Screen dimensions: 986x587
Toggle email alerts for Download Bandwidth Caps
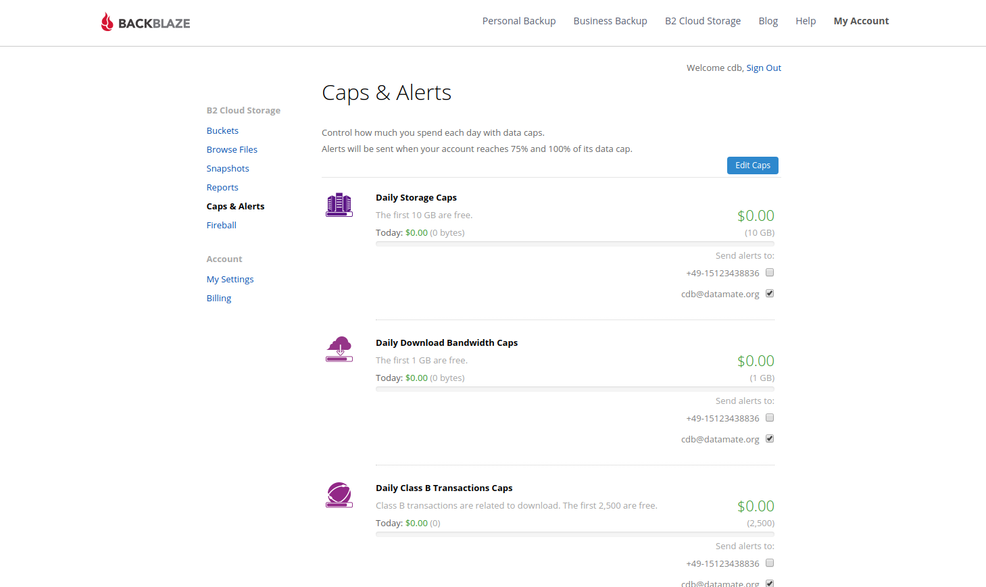tap(770, 438)
